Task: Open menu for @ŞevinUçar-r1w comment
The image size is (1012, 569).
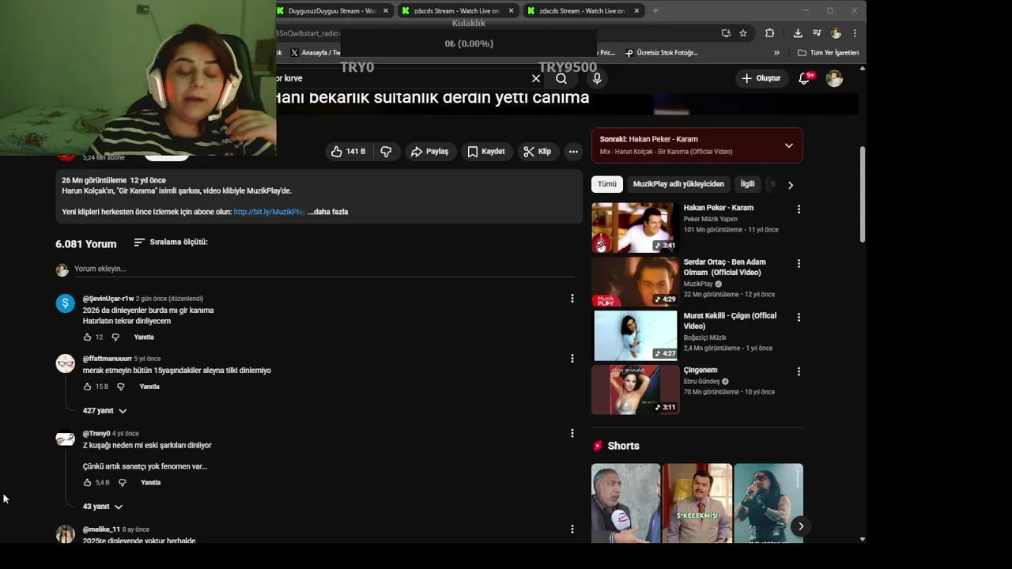Action: point(572,299)
